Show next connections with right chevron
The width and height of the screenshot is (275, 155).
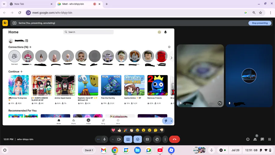[x=171, y=58]
